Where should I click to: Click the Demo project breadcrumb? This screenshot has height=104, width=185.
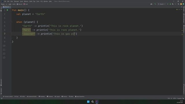click(x=3, y=4)
